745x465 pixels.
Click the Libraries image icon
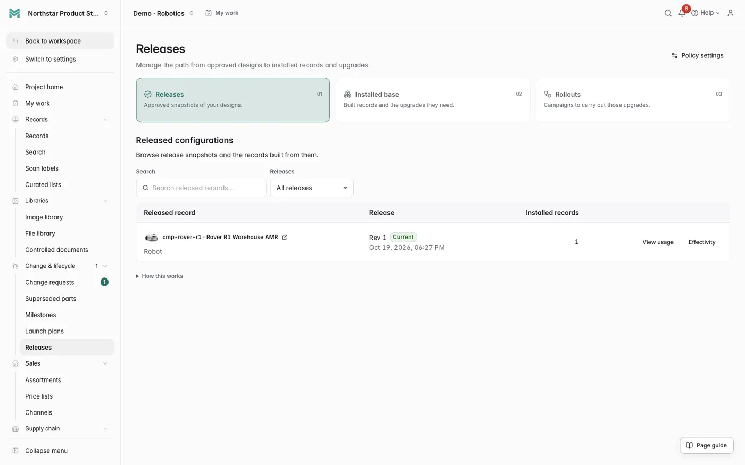[x=15, y=201]
